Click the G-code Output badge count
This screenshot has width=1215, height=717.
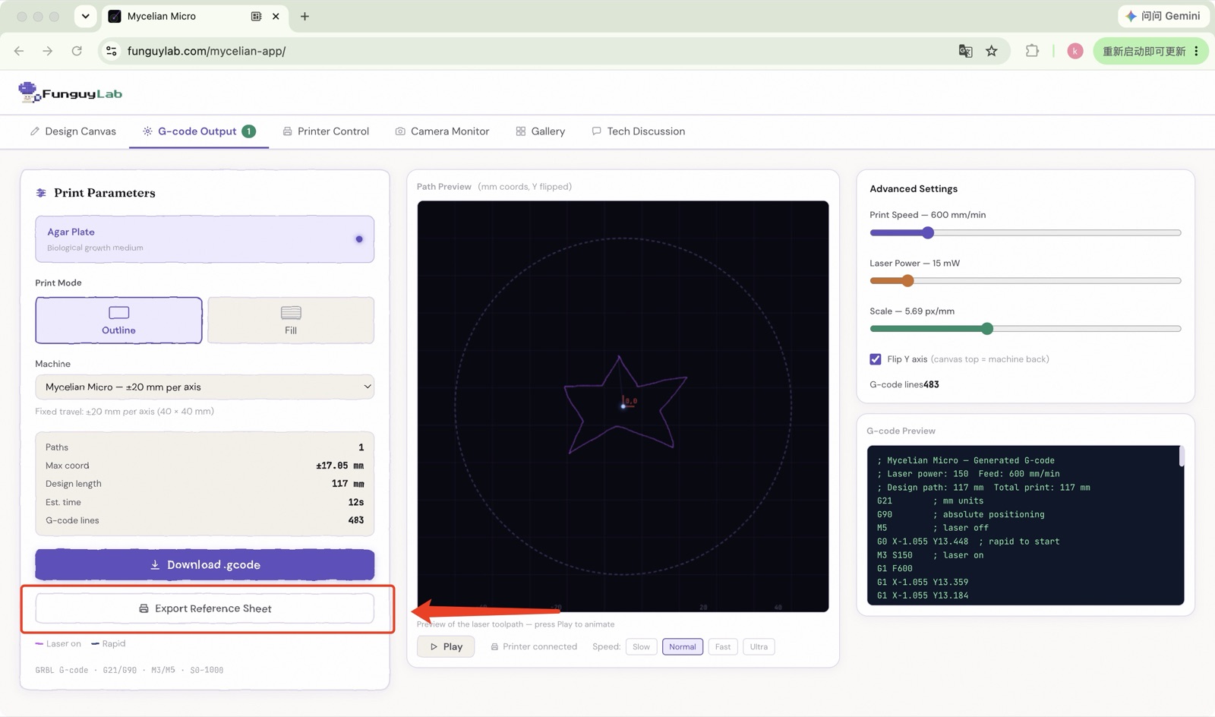click(x=248, y=131)
